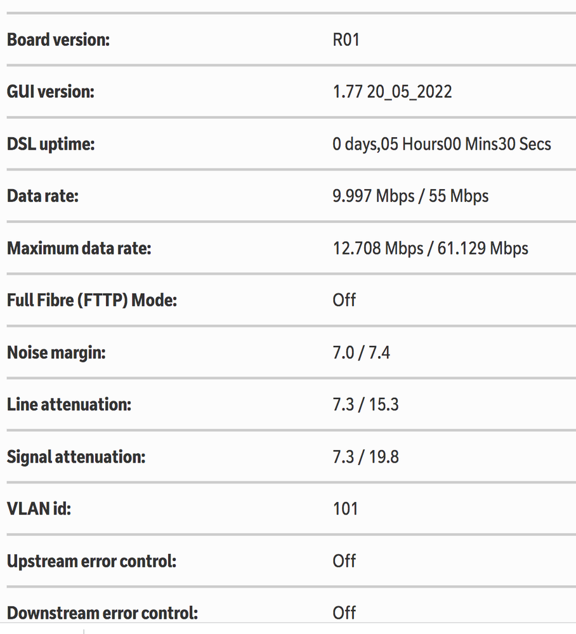This screenshot has height=634, width=576.
Task: Select the 9.997 Mbps / 55 Mbps value
Action: (x=410, y=195)
